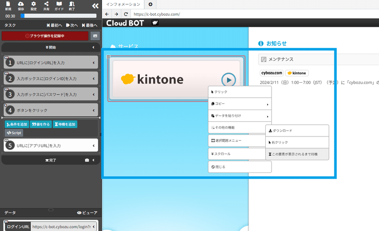The height and width of the screenshot is (231, 379).
Task: Click the kintone service card
Action: pyautogui.click(x=176, y=79)
